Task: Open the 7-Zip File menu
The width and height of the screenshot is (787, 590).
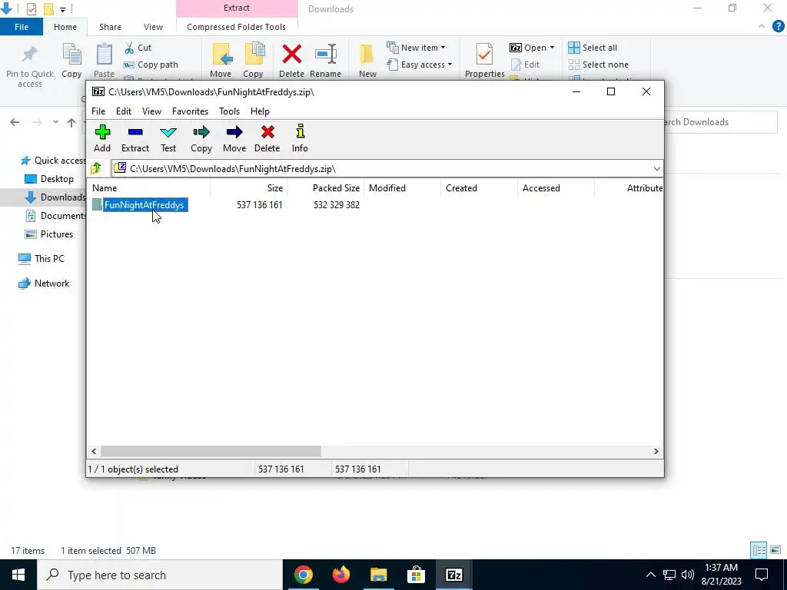Action: click(x=98, y=111)
